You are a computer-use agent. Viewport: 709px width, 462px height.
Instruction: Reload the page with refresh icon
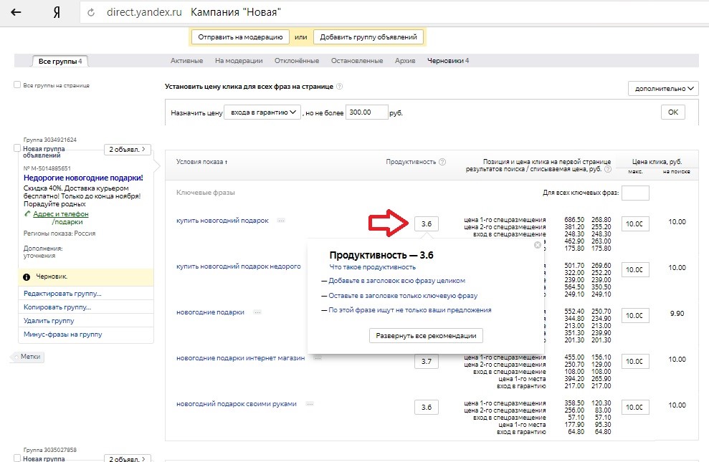click(x=91, y=13)
